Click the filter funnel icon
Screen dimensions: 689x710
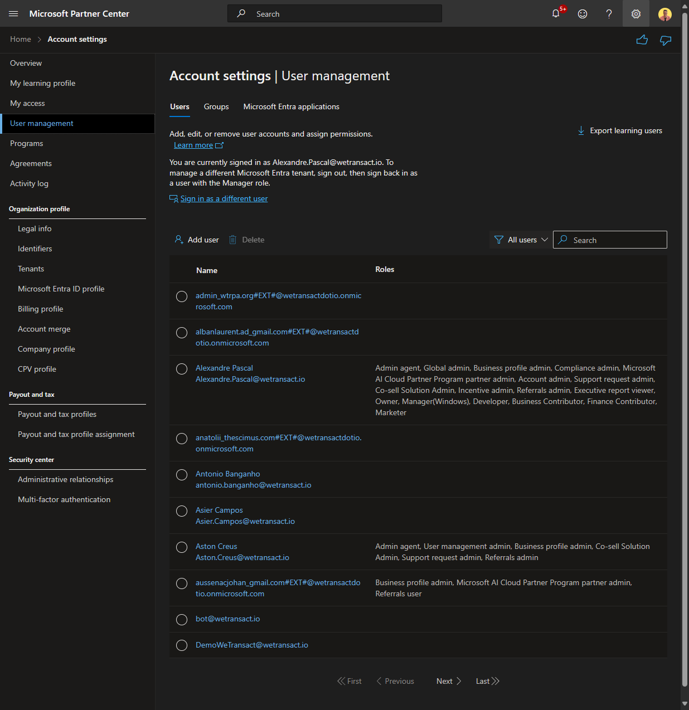point(499,240)
